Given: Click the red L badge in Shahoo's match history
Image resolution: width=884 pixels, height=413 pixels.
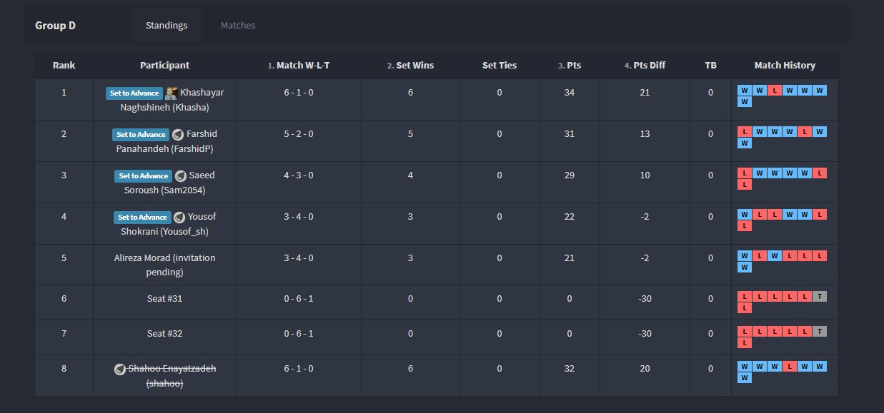Looking at the screenshot, I should coord(789,367).
